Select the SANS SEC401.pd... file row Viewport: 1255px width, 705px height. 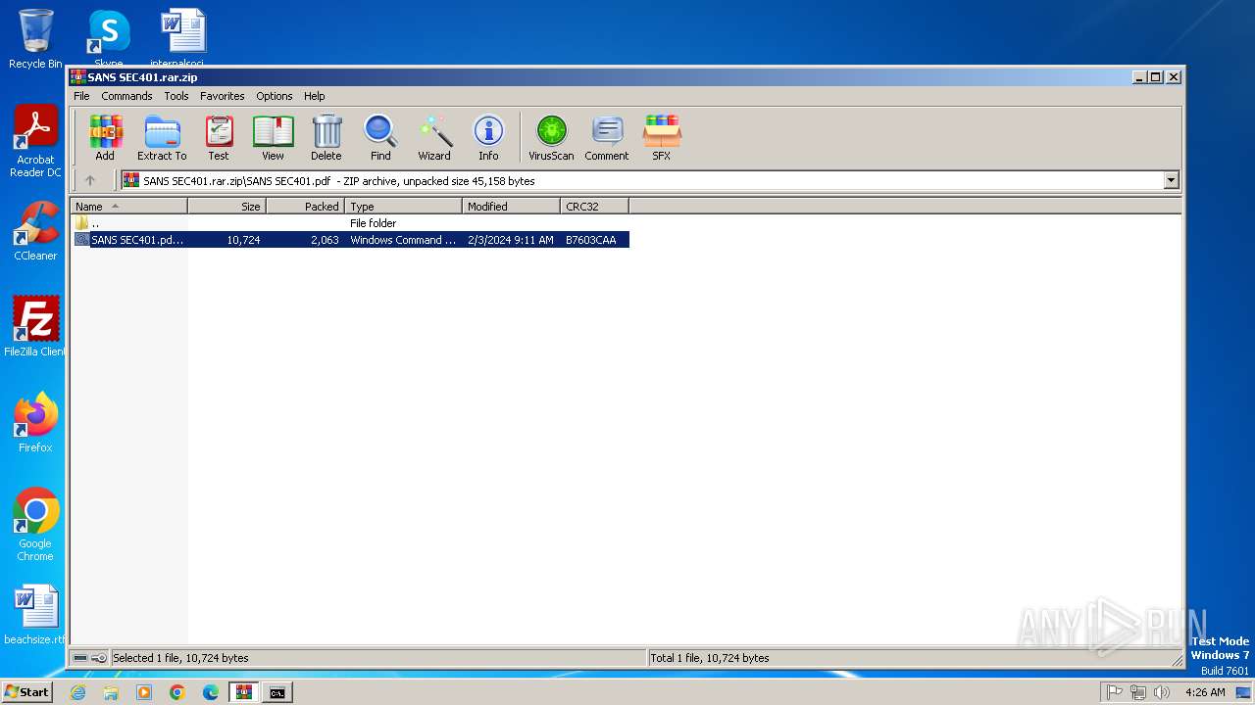tap(350, 240)
